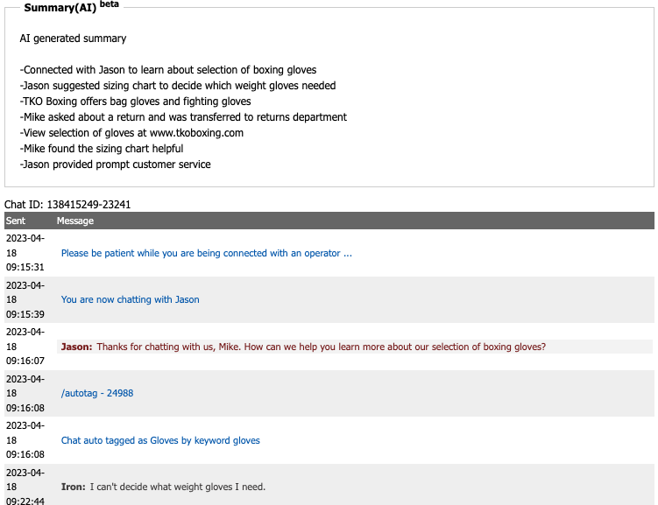Click the Sent column header
658x505 pixels.
16,221
